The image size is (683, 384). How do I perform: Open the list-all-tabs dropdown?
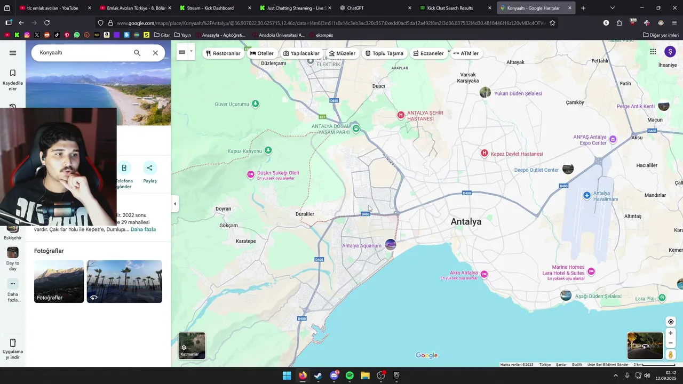(612, 8)
